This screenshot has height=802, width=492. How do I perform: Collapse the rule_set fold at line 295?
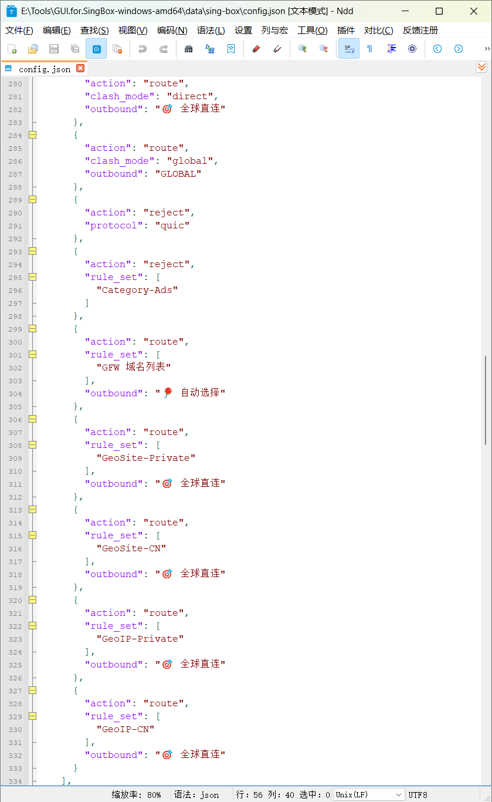33,277
